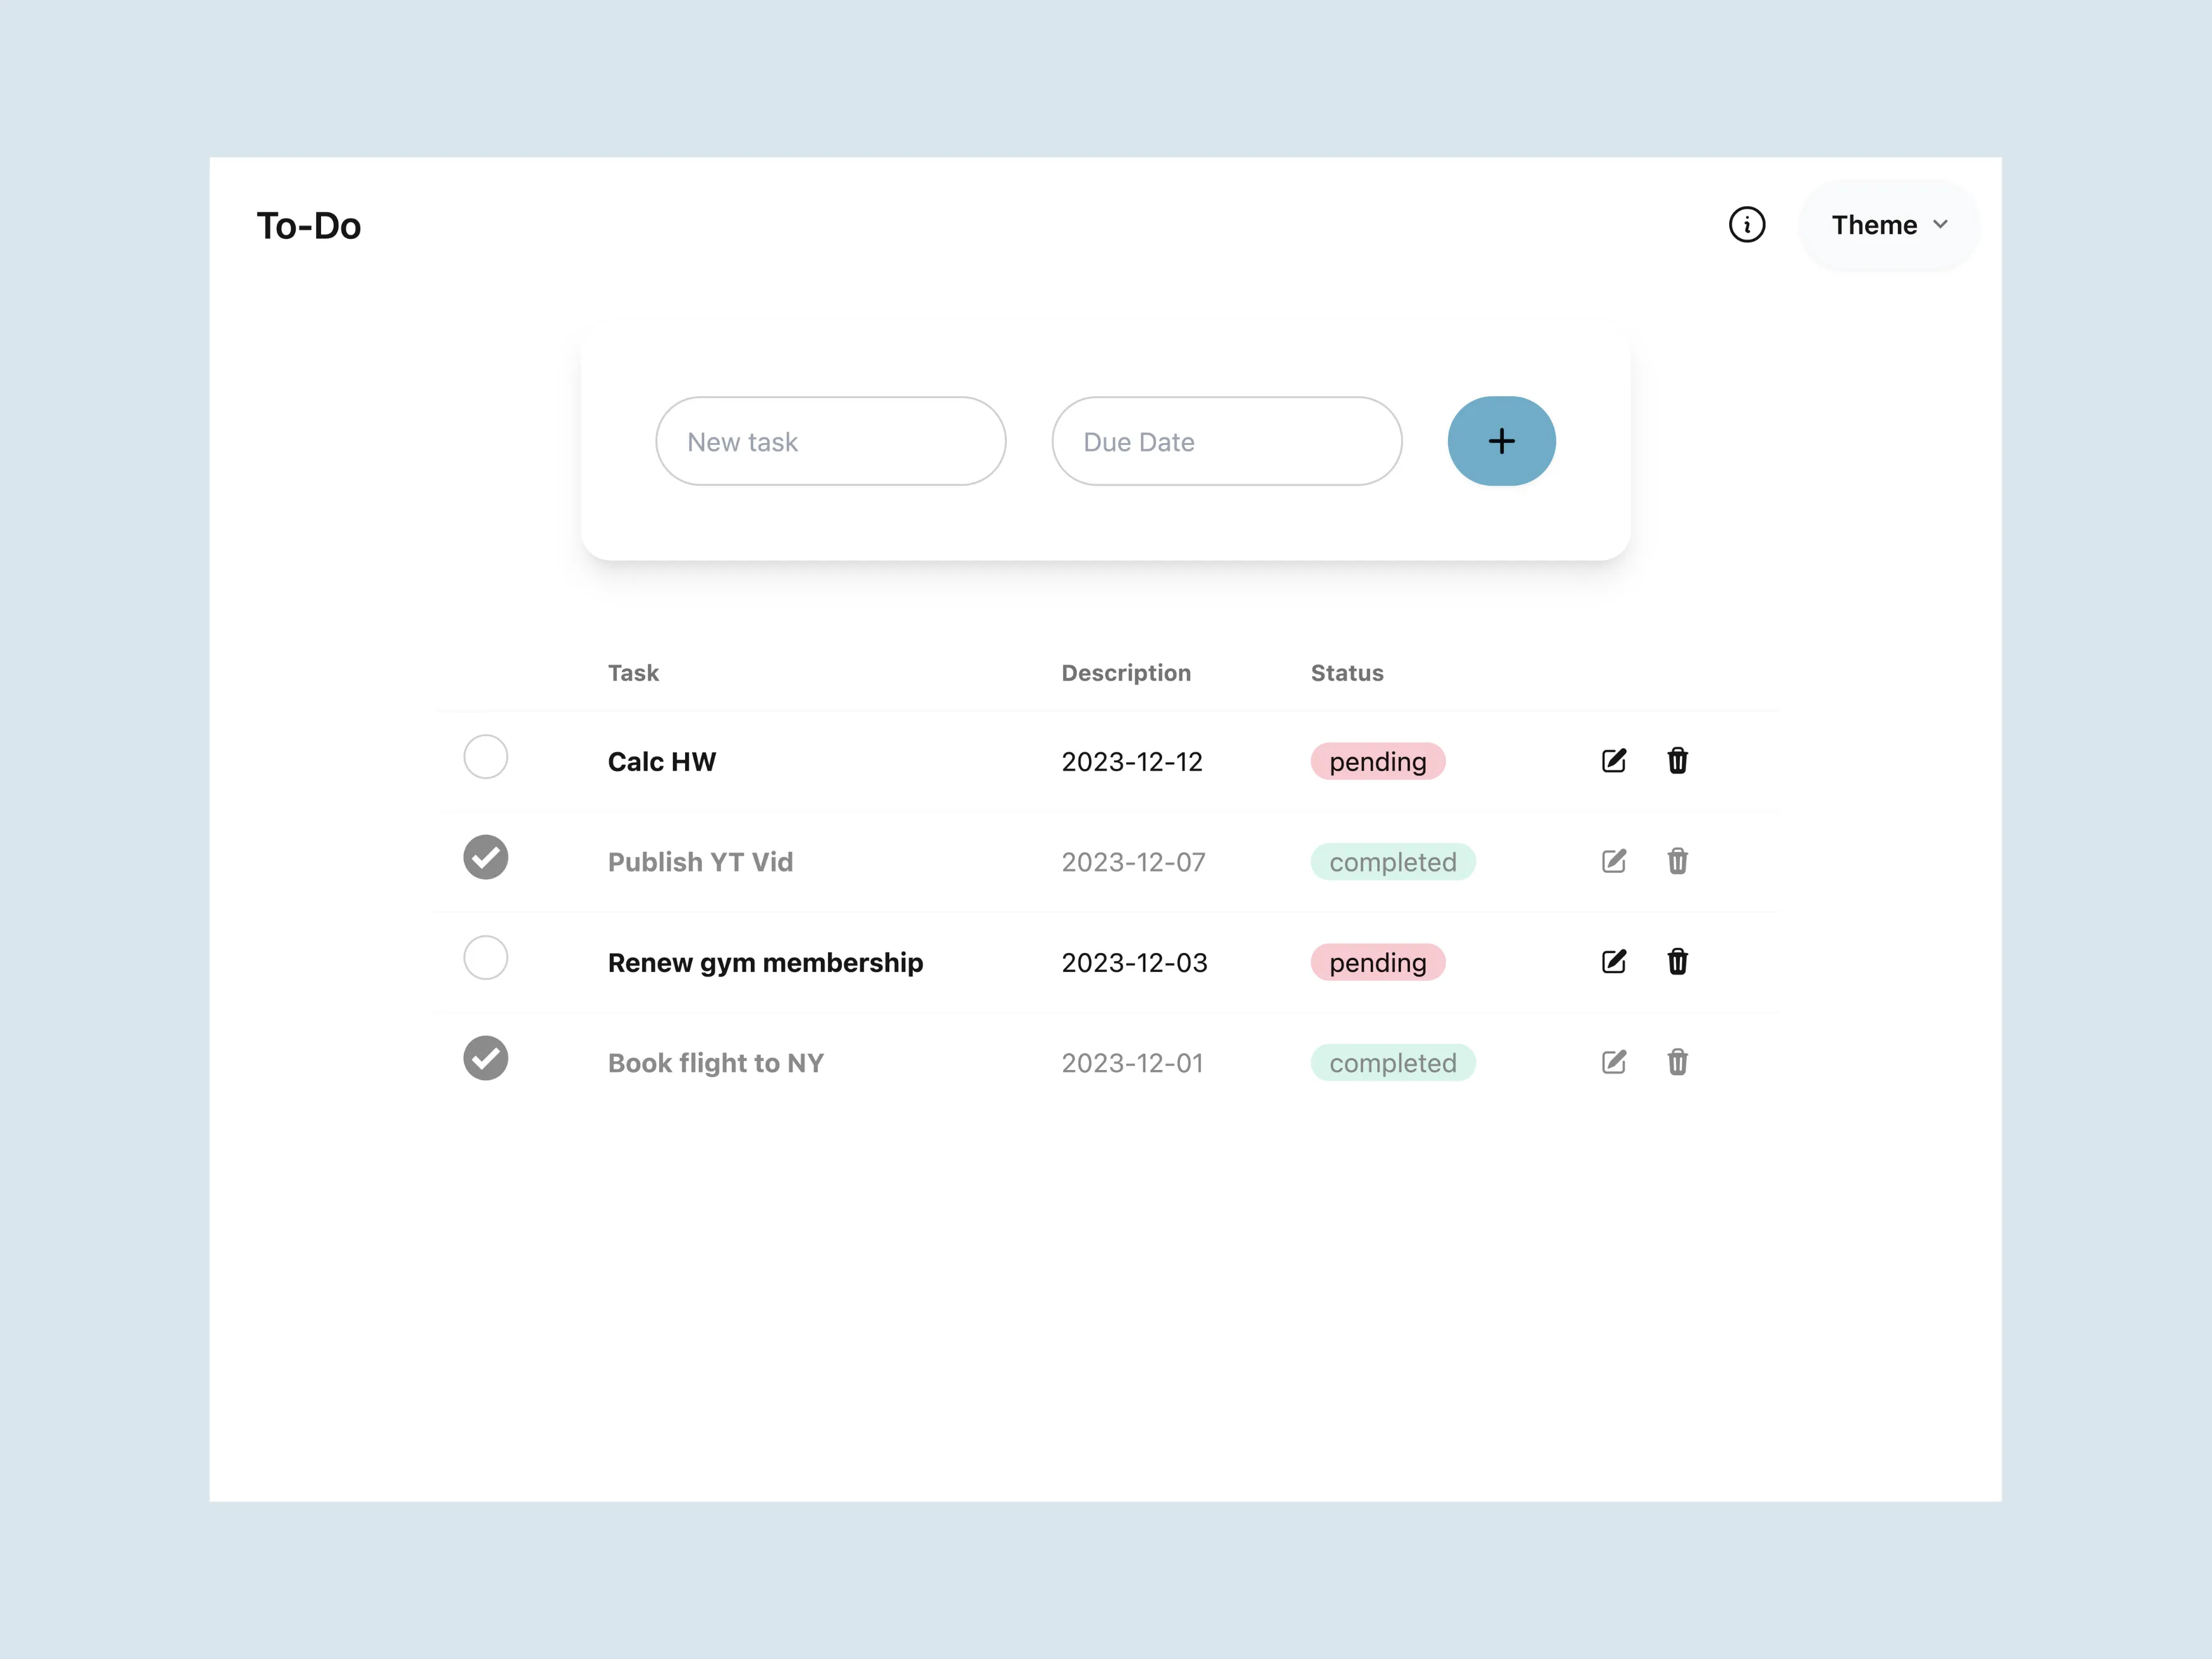
Task: Edit the Calc HW task
Action: pyautogui.click(x=1613, y=761)
